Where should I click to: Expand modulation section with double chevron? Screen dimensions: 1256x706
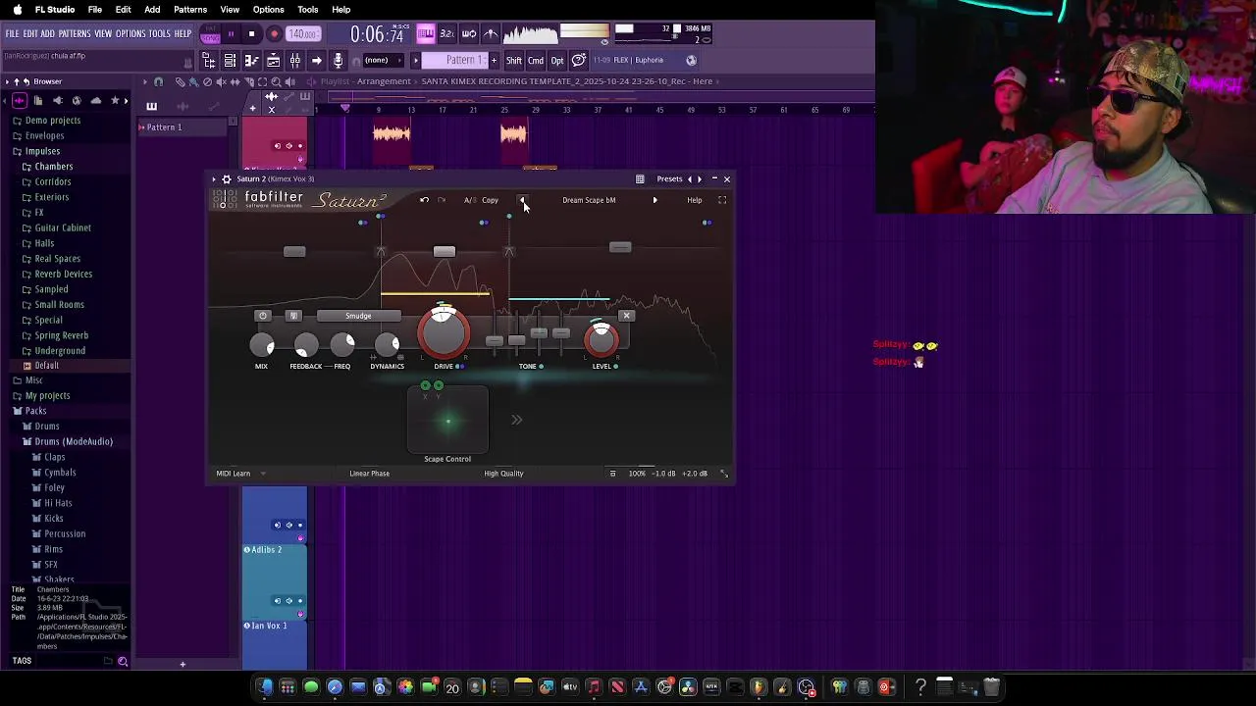click(x=516, y=420)
